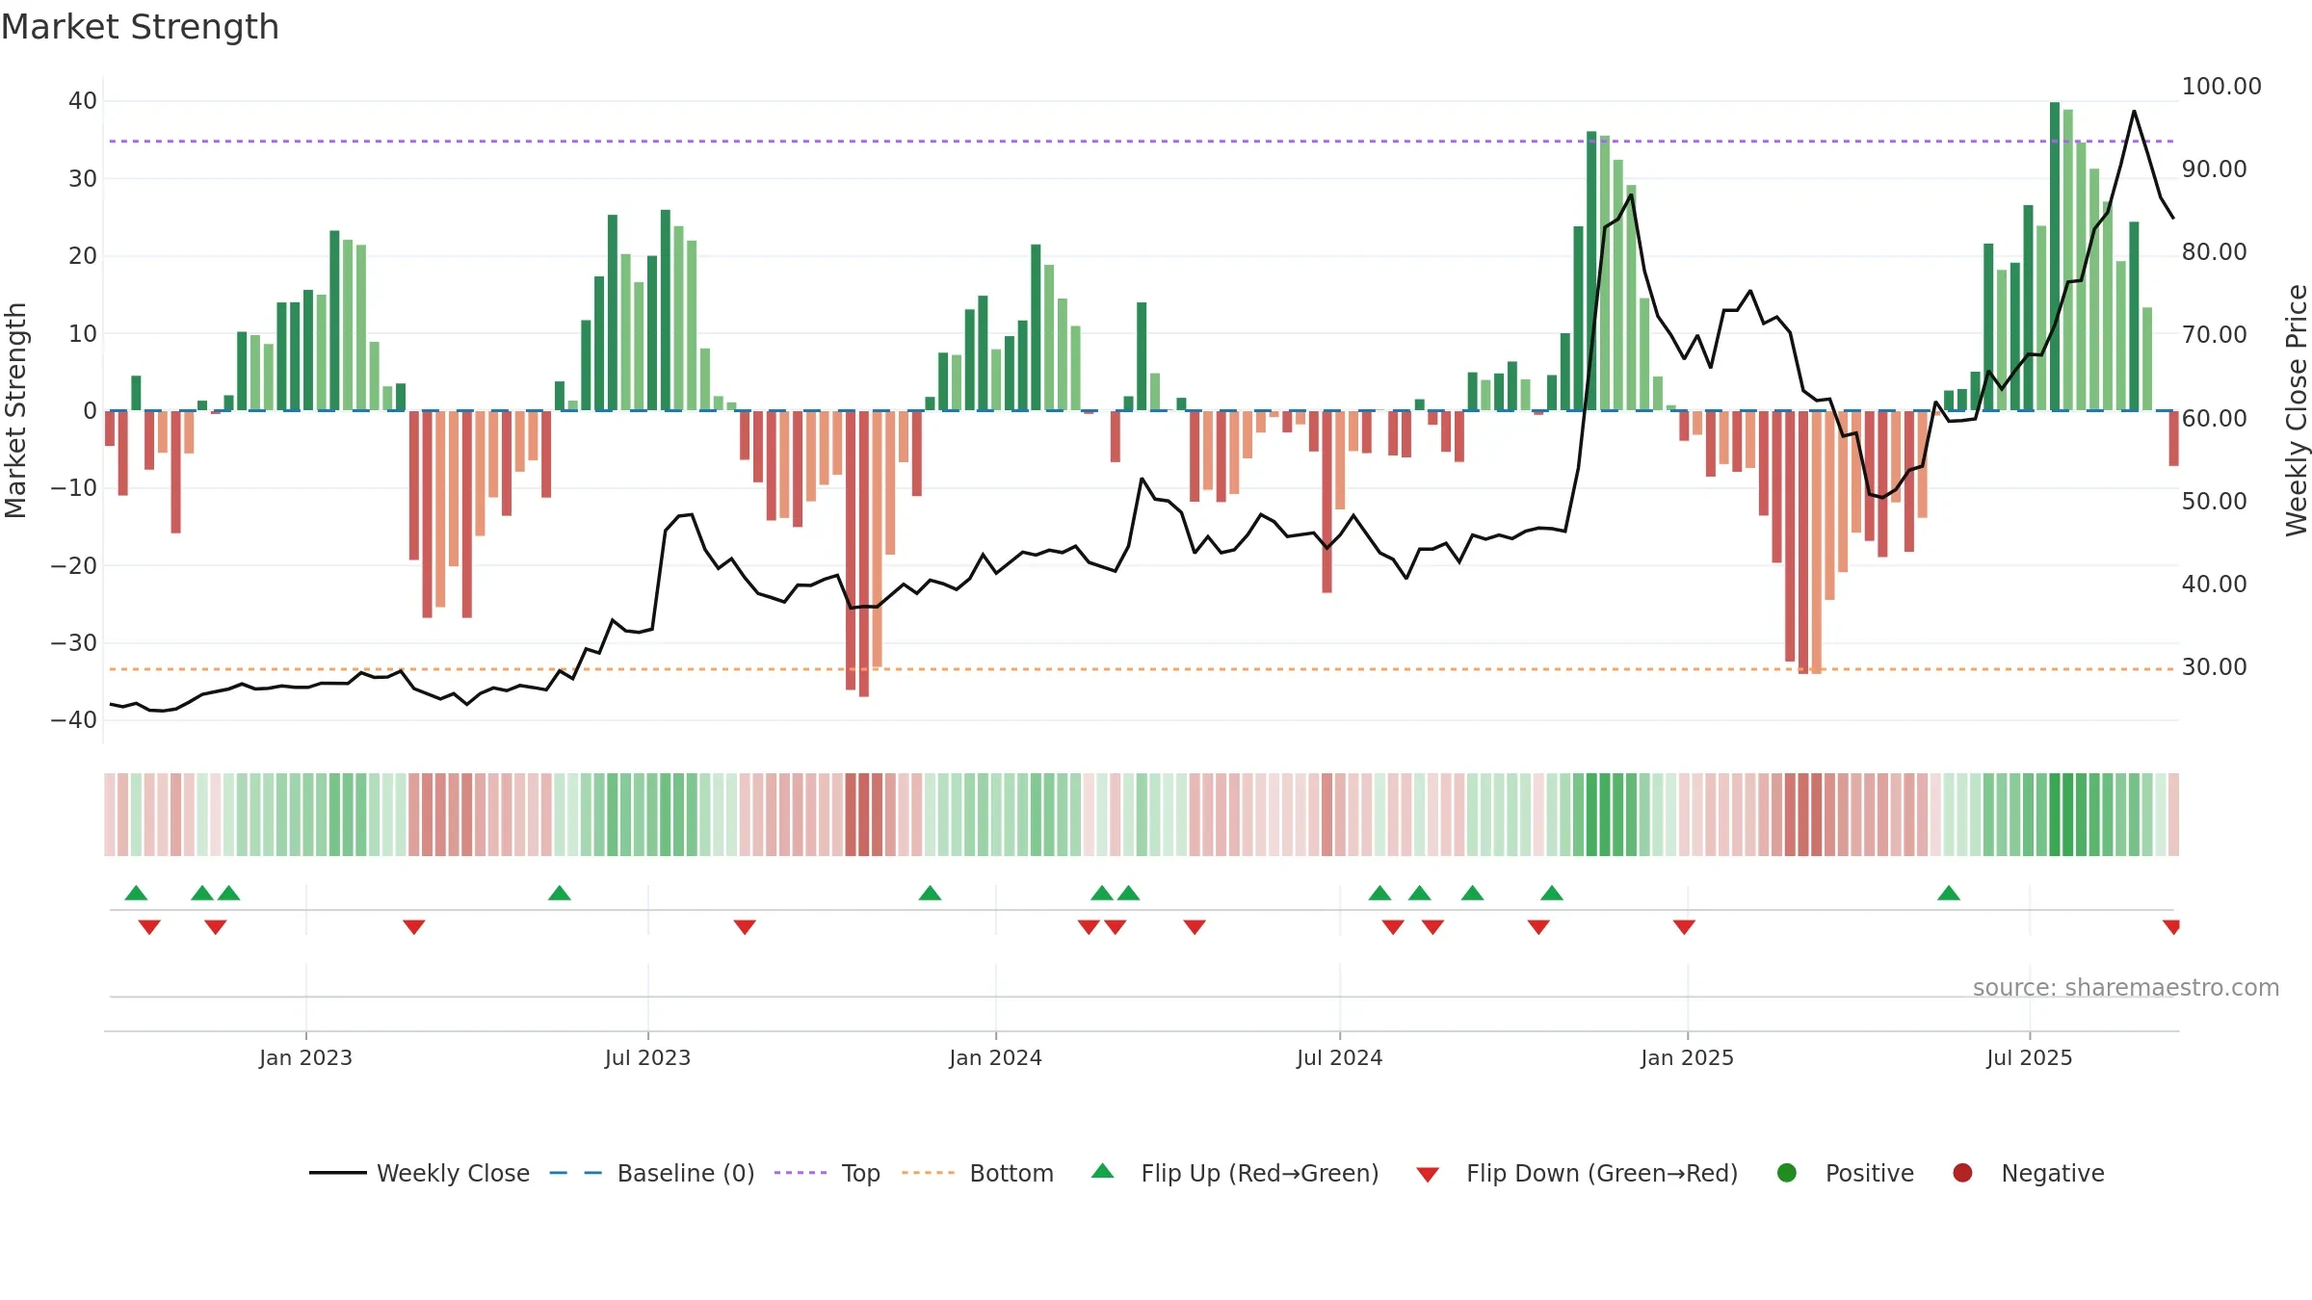This screenshot has width=2312, height=1300.
Task: Toggle Flip Down (Green→Red) legend entry
Action: pos(1578,1173)
